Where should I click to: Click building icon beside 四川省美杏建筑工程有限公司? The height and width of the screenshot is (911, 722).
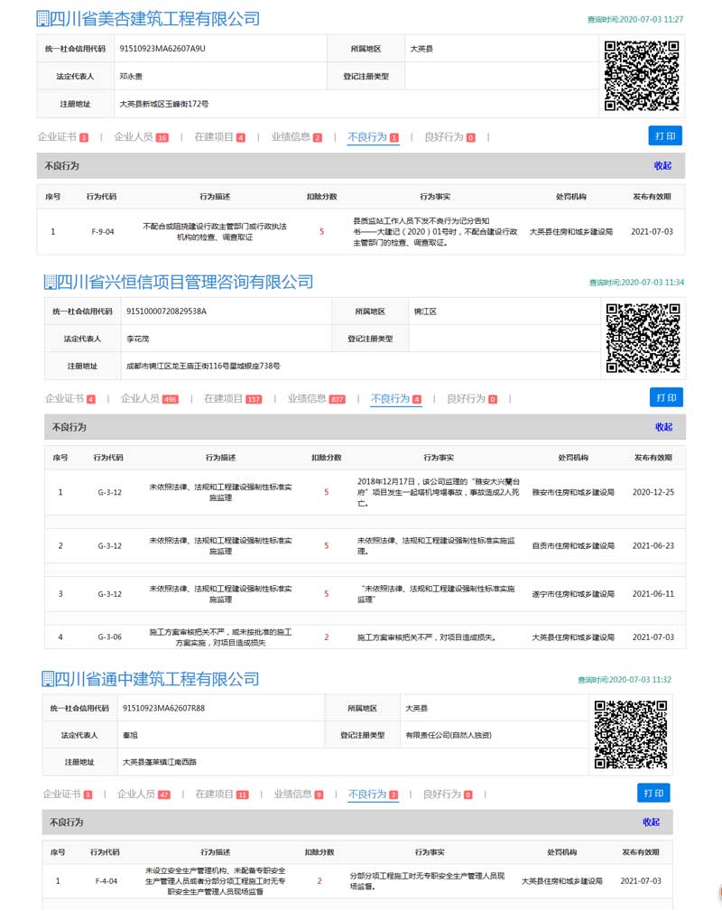coord(43,19)
